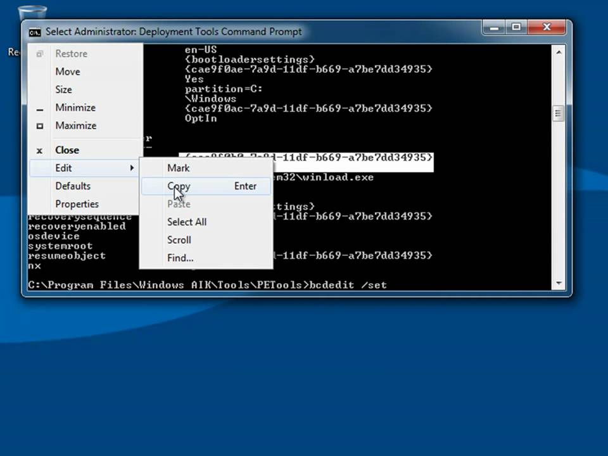Maximize the command prompt window
The width and height of the screenshot is (608, 456).
(516, 27)
